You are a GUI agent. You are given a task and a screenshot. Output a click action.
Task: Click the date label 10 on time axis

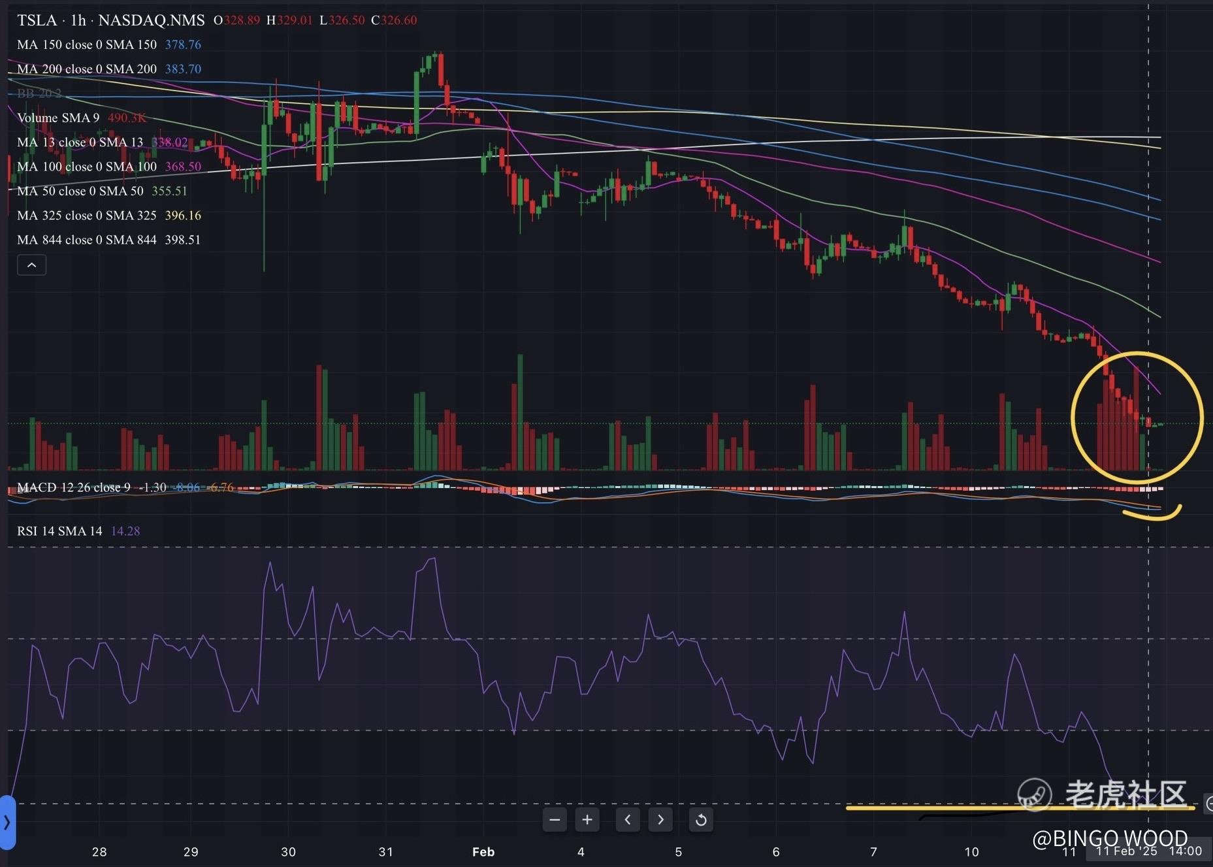click(x=972, y=852)
